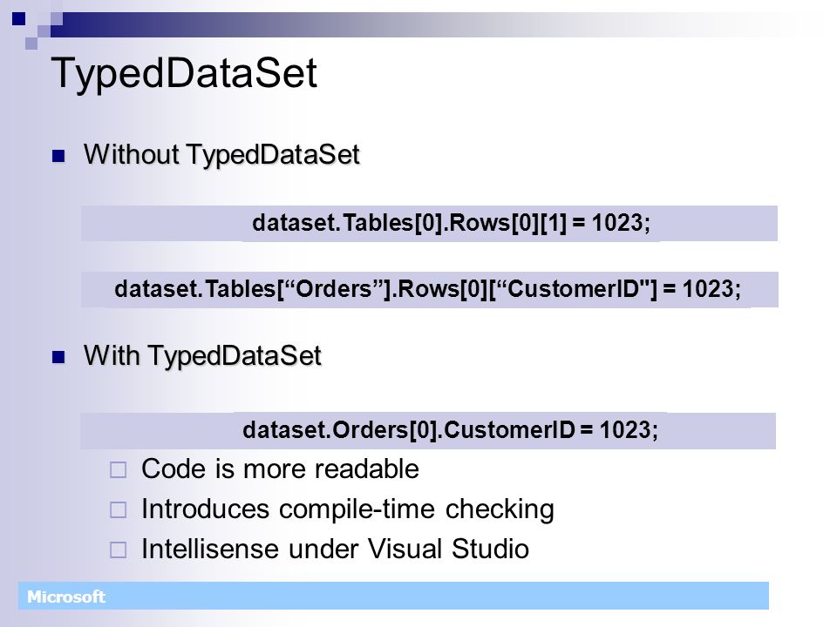Viewport: 837px width, 627px height.
Task: Click the light blue footer bar
Action: click(x=393, y=596)
